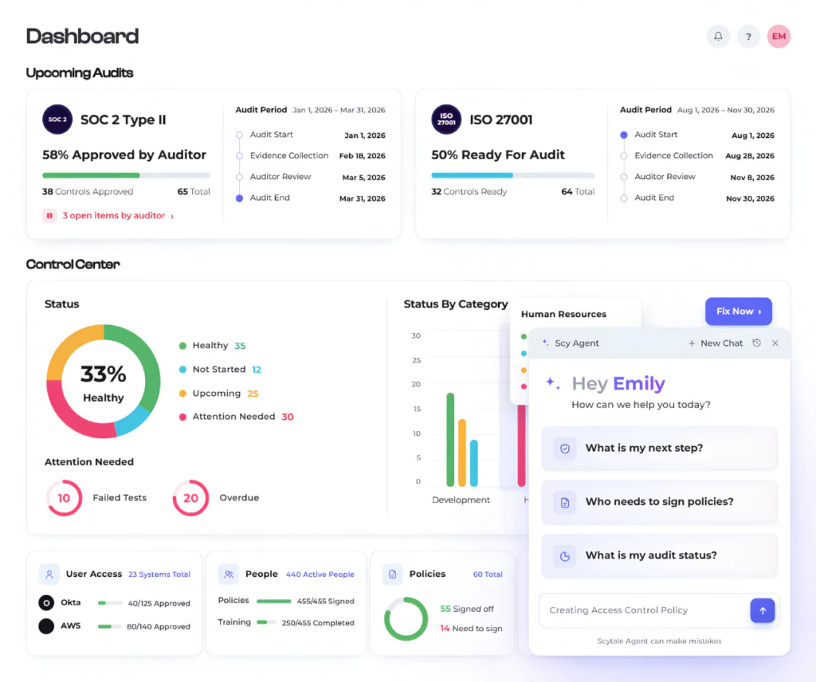Click the Failed Tests 10 ring
This screenshot has width=816, height=682.
[x=64, y=498]
